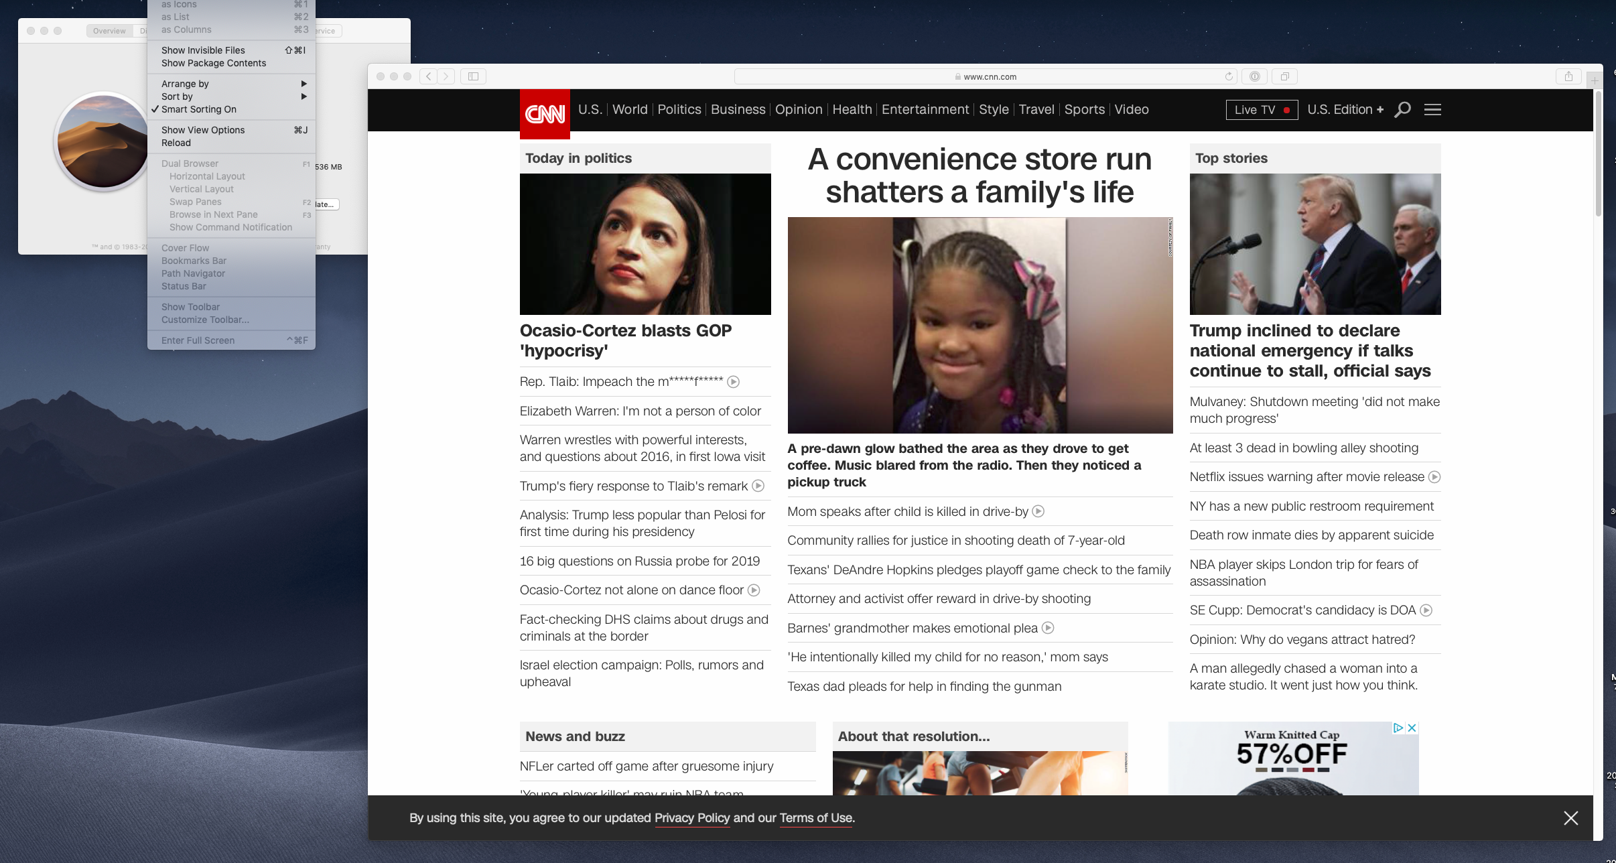Select as List view option
This screenshot has width=1616, height=863.
[x=231, y=17]
